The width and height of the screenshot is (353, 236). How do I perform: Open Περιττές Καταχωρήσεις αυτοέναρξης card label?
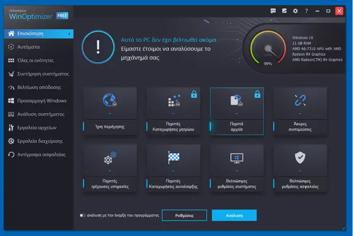pos(173,184)
